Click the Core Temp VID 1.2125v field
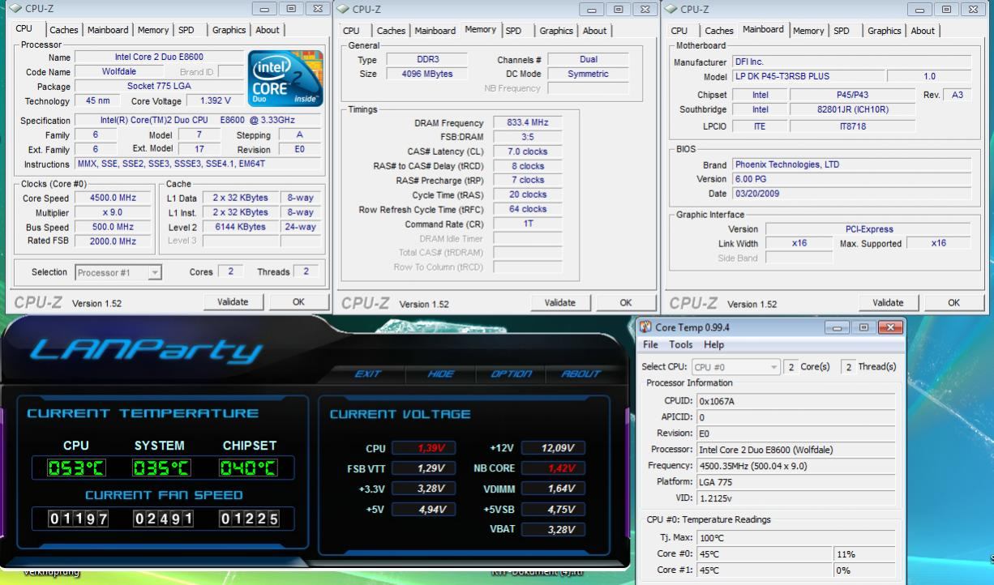 (796, 498)
